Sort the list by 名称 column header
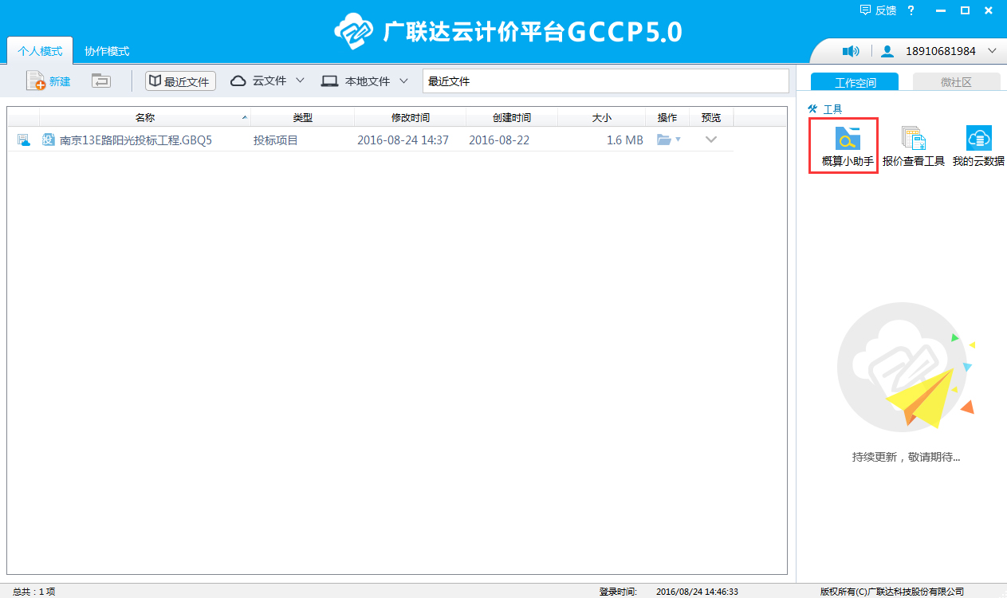 (144, 118)
